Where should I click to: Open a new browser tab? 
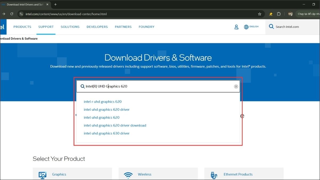tap(55, 5)
